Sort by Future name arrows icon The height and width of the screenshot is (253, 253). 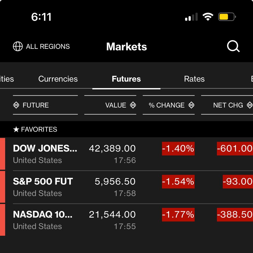pos(16,105)
